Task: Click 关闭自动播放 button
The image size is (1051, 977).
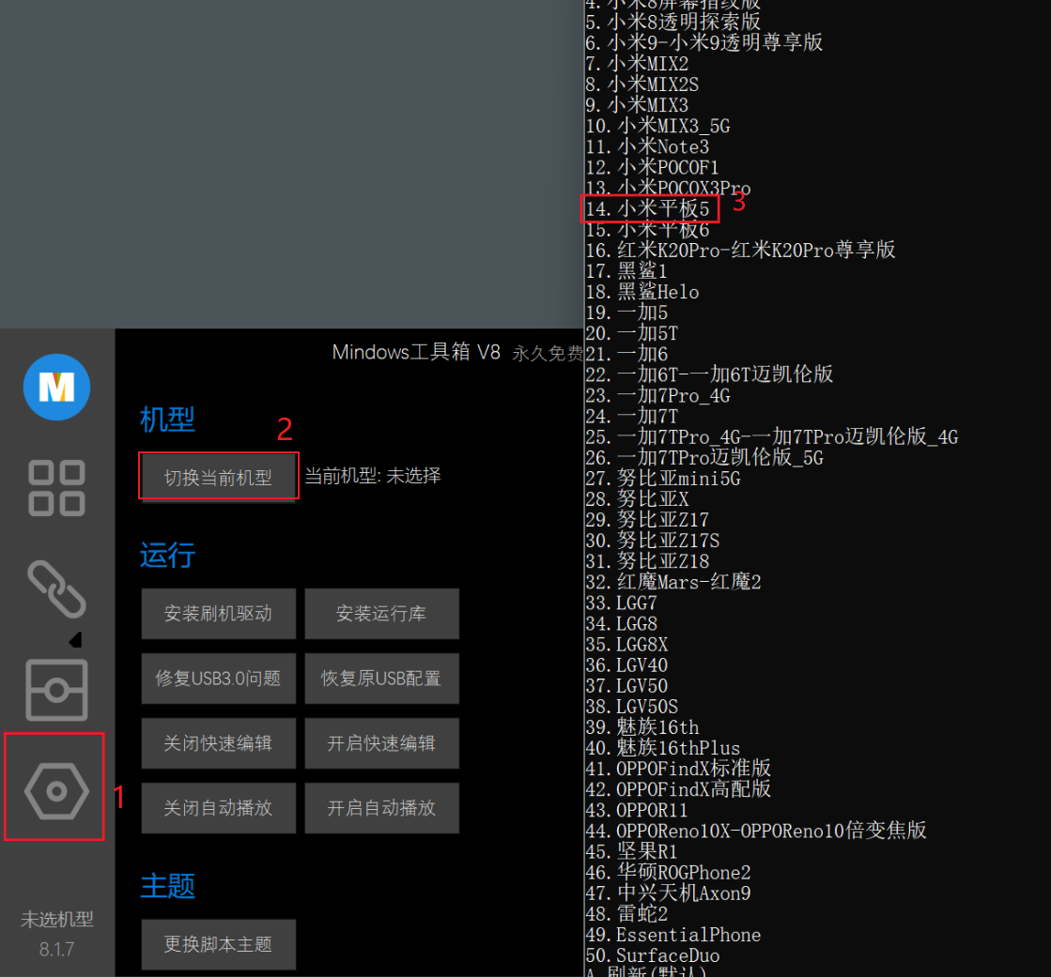Action: point(219,807)
